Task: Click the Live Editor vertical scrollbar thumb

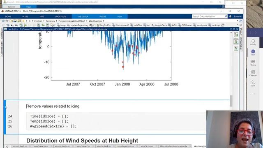Action: pos(231,101)
